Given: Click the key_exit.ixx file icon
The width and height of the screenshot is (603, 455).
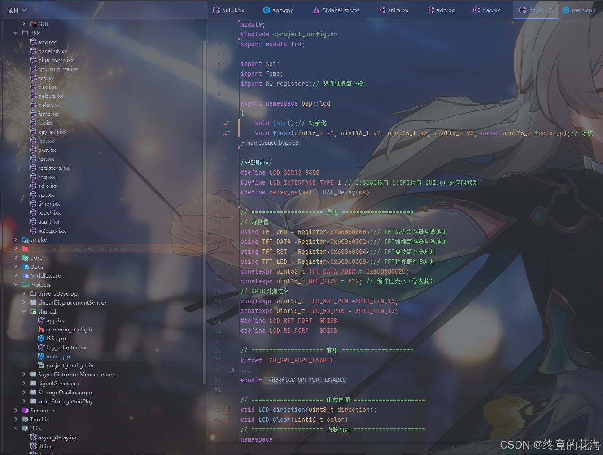Looking at the screenshot, I should tap(33, 132).
